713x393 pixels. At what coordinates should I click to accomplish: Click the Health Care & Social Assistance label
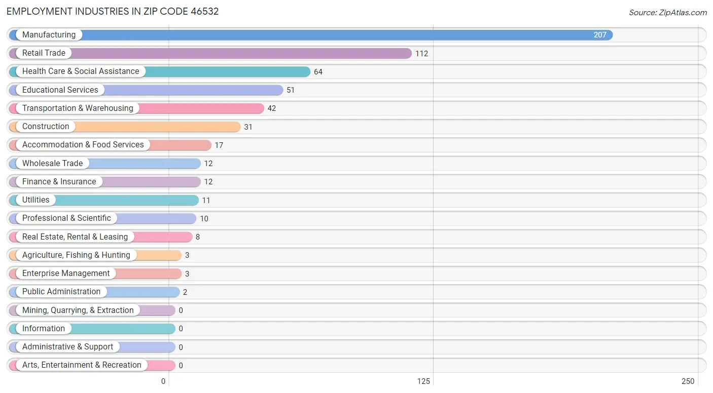point(81,71)
